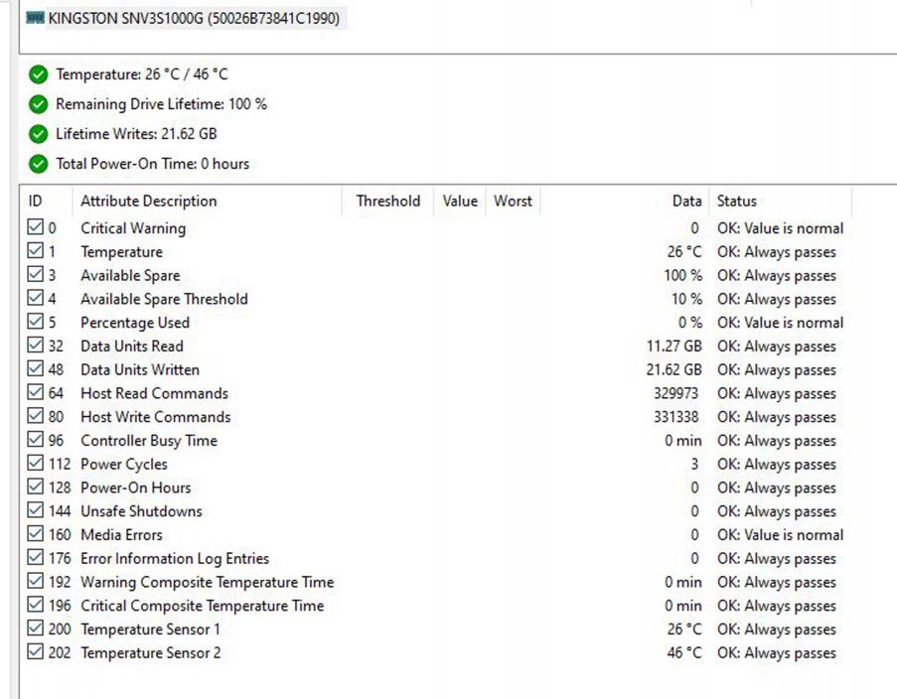Viewport: 897px width, 699px height.
Task: Sort by Attribute Description column header
Action: coord(148,201)
